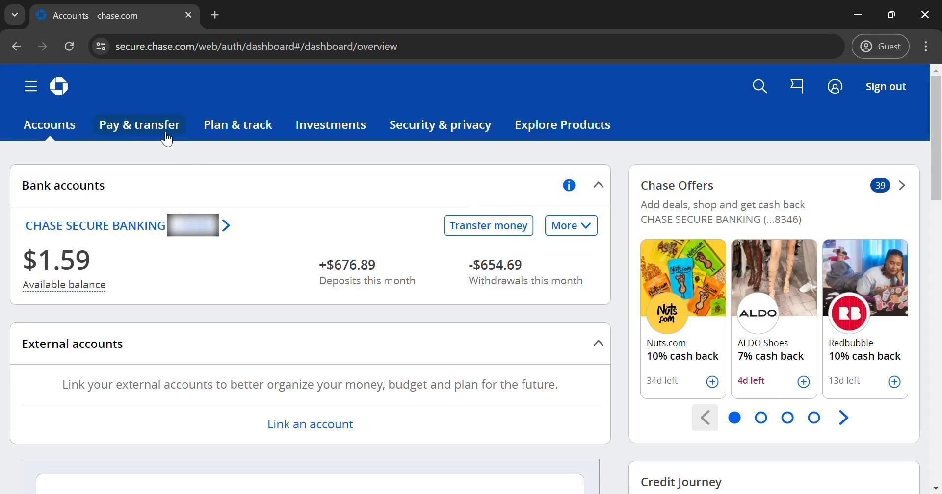This screenshot has width=942, height=494.
Task: Open the hamburger main menu
Action: (31, 87)
